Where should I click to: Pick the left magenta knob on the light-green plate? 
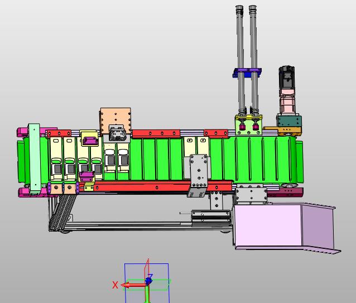[x=242, y=127]
